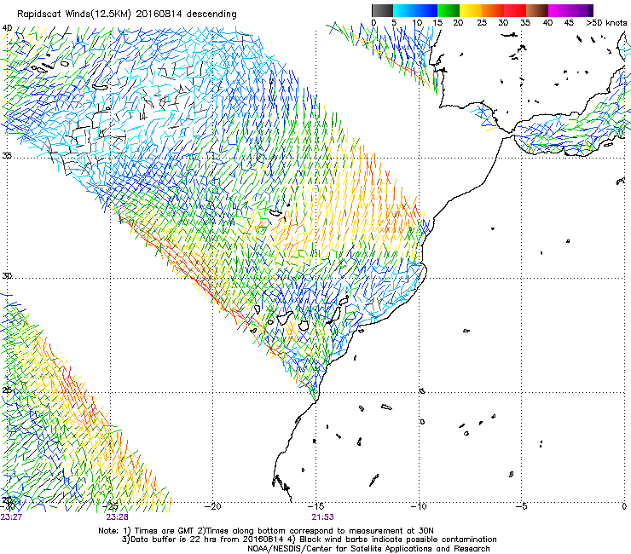The width and height of the screenshot is (631, 554).
Task: Click the '35' latitude label on left axis
Action: coord(7,155)
